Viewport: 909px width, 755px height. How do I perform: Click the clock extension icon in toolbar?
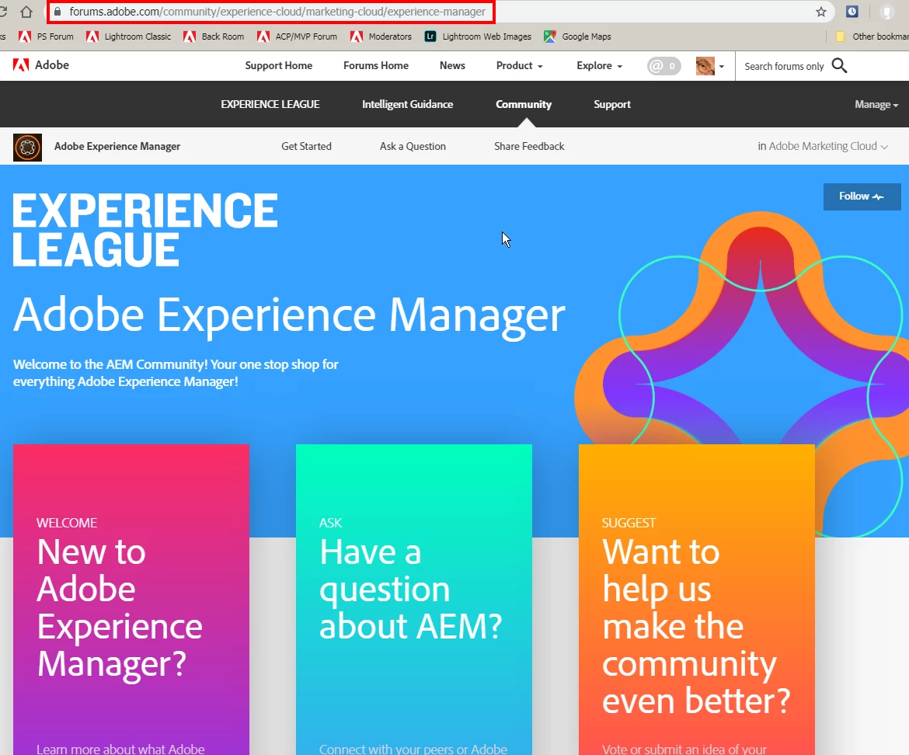click(x=852, y=12)
